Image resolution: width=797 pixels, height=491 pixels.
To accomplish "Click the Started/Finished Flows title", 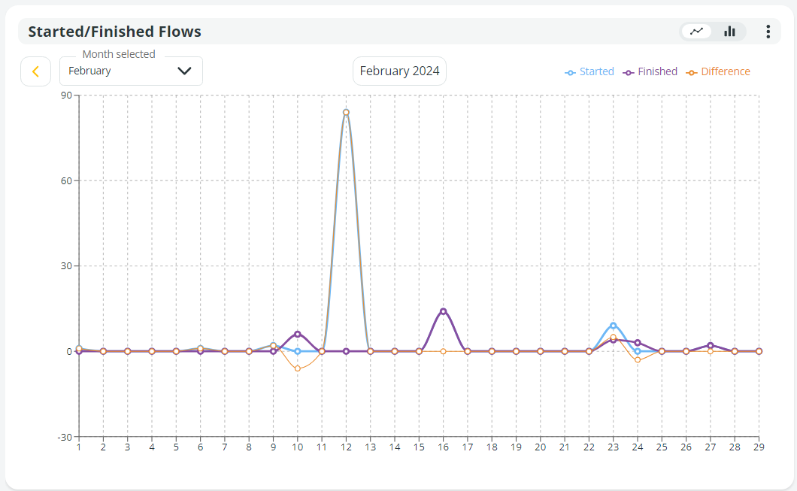I will 114,32.
